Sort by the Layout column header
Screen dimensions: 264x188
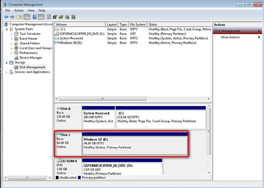coord(112,24)
